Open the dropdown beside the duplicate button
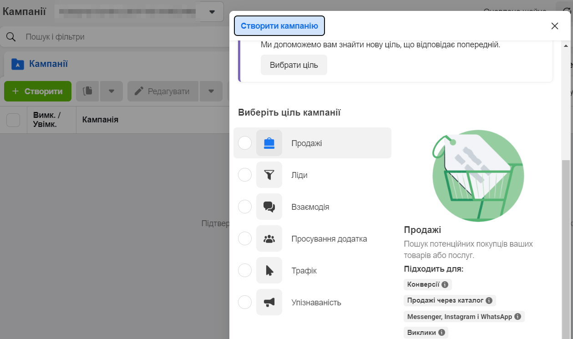Viewport: 573px width, 339px height. click(111, 91)
